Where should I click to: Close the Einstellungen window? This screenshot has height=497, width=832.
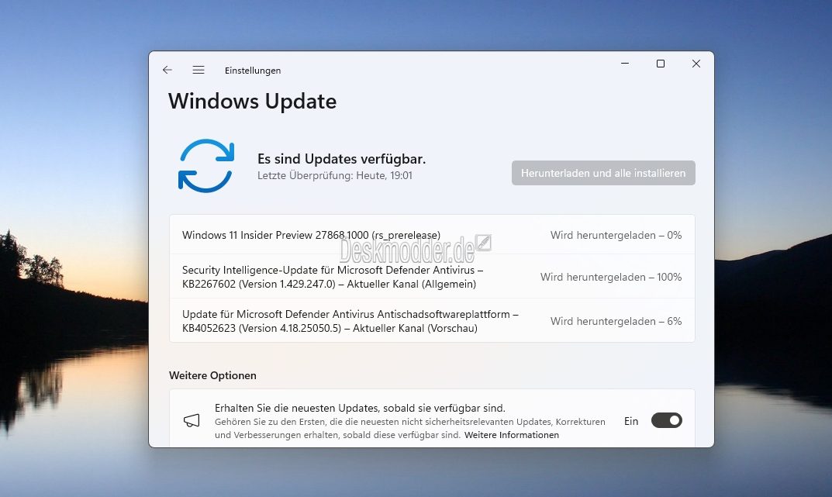coord(696,64)
